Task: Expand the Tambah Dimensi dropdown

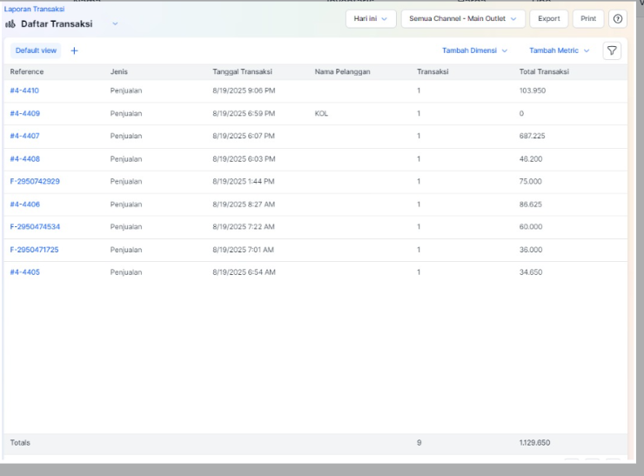Action: pyautogui.click(x=475, y=50)
